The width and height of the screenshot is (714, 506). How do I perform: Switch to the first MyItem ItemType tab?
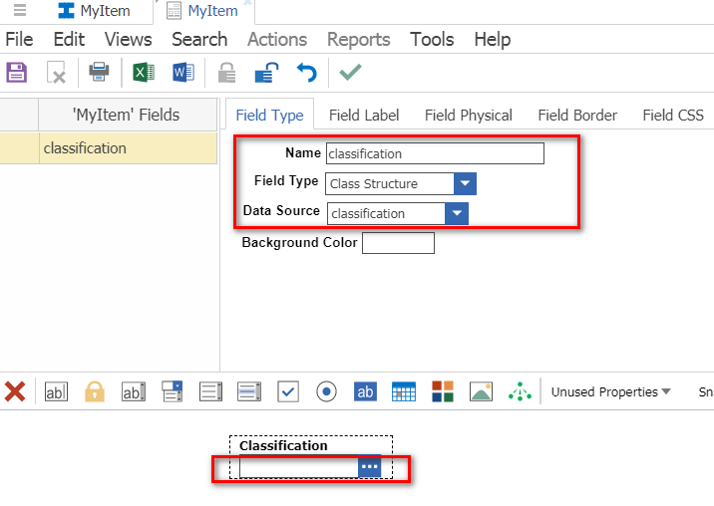pos(95,11)
